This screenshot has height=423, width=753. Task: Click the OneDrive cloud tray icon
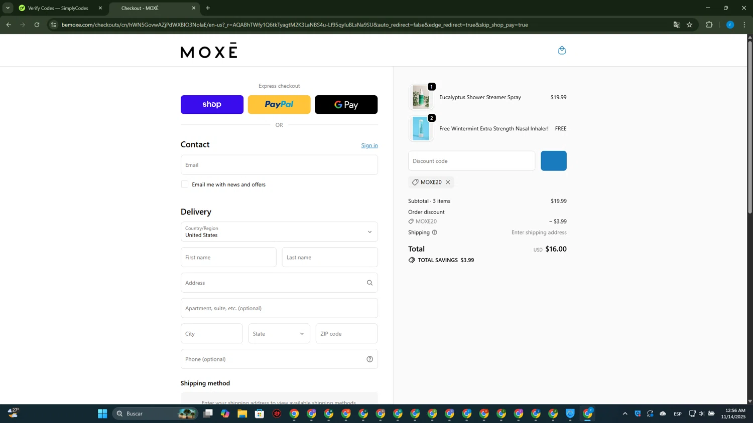(x=663, y=413)
